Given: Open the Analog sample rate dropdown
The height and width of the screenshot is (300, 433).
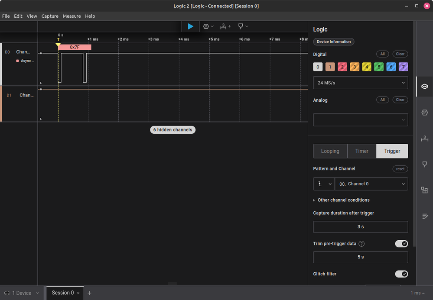Looking at the screenshot, I should coord(360,119).
